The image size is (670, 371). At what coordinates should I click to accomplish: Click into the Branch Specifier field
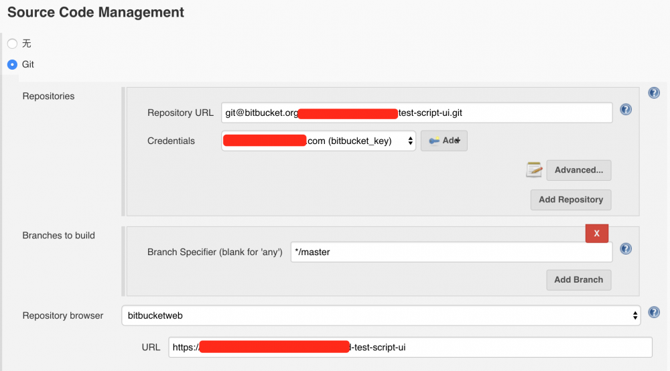pyautogui.click(x=451, y=252)
